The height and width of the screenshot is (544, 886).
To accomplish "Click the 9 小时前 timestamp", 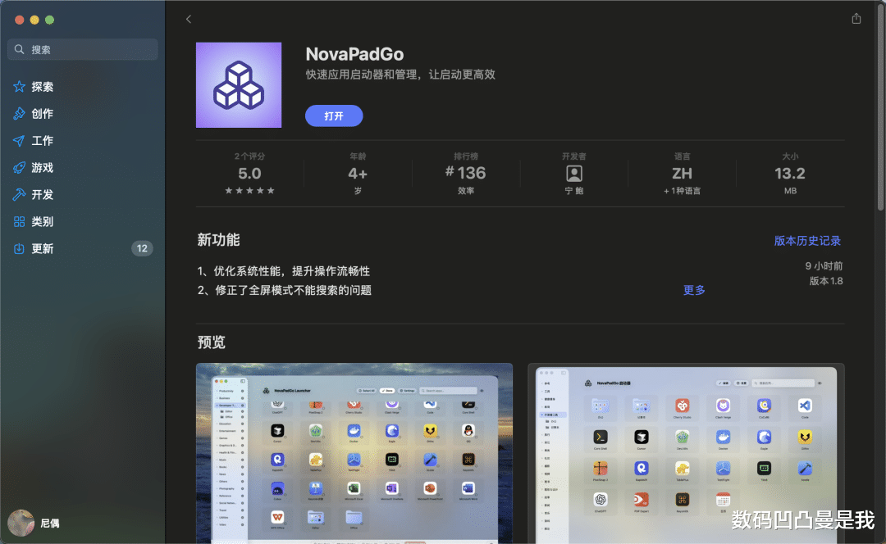I will click(x=824, y=265).
